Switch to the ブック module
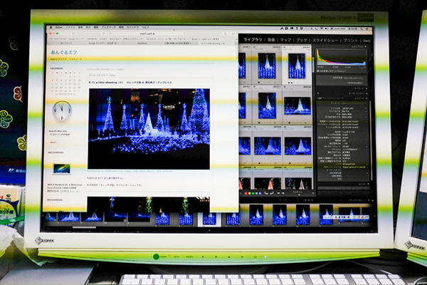The image size is (427, 285). click(302, 40)
